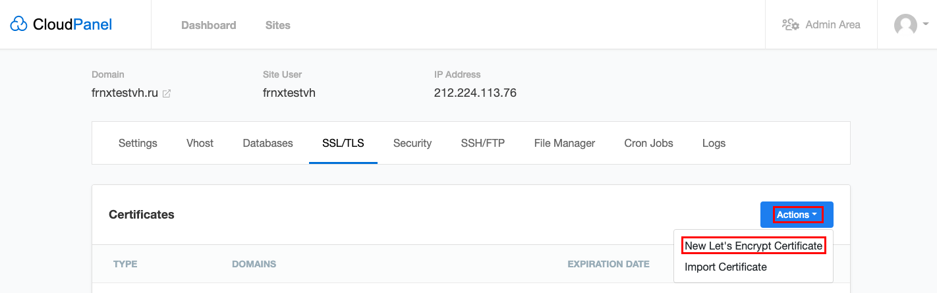
Task: Select New Let's Encrypt Certificate
Action: 754,246
